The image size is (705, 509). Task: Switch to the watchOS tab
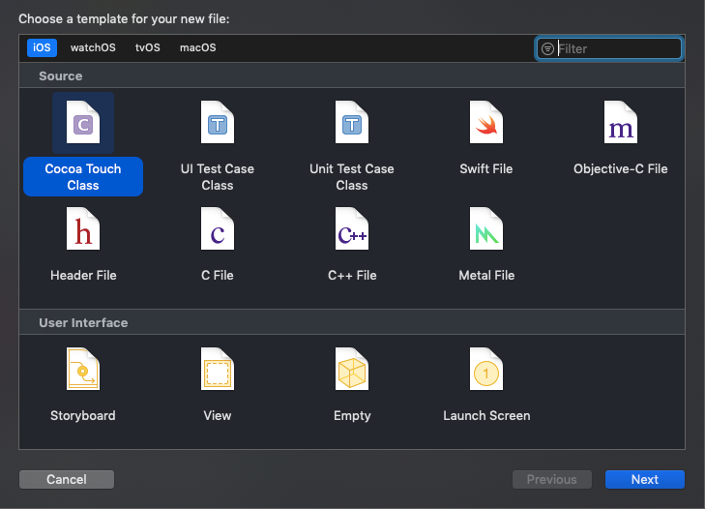point(93,47)
